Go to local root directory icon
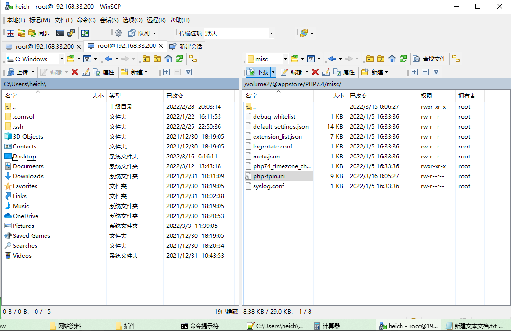Image resolution: width=511 pixels, height=331 pixels. click(157, 59)
